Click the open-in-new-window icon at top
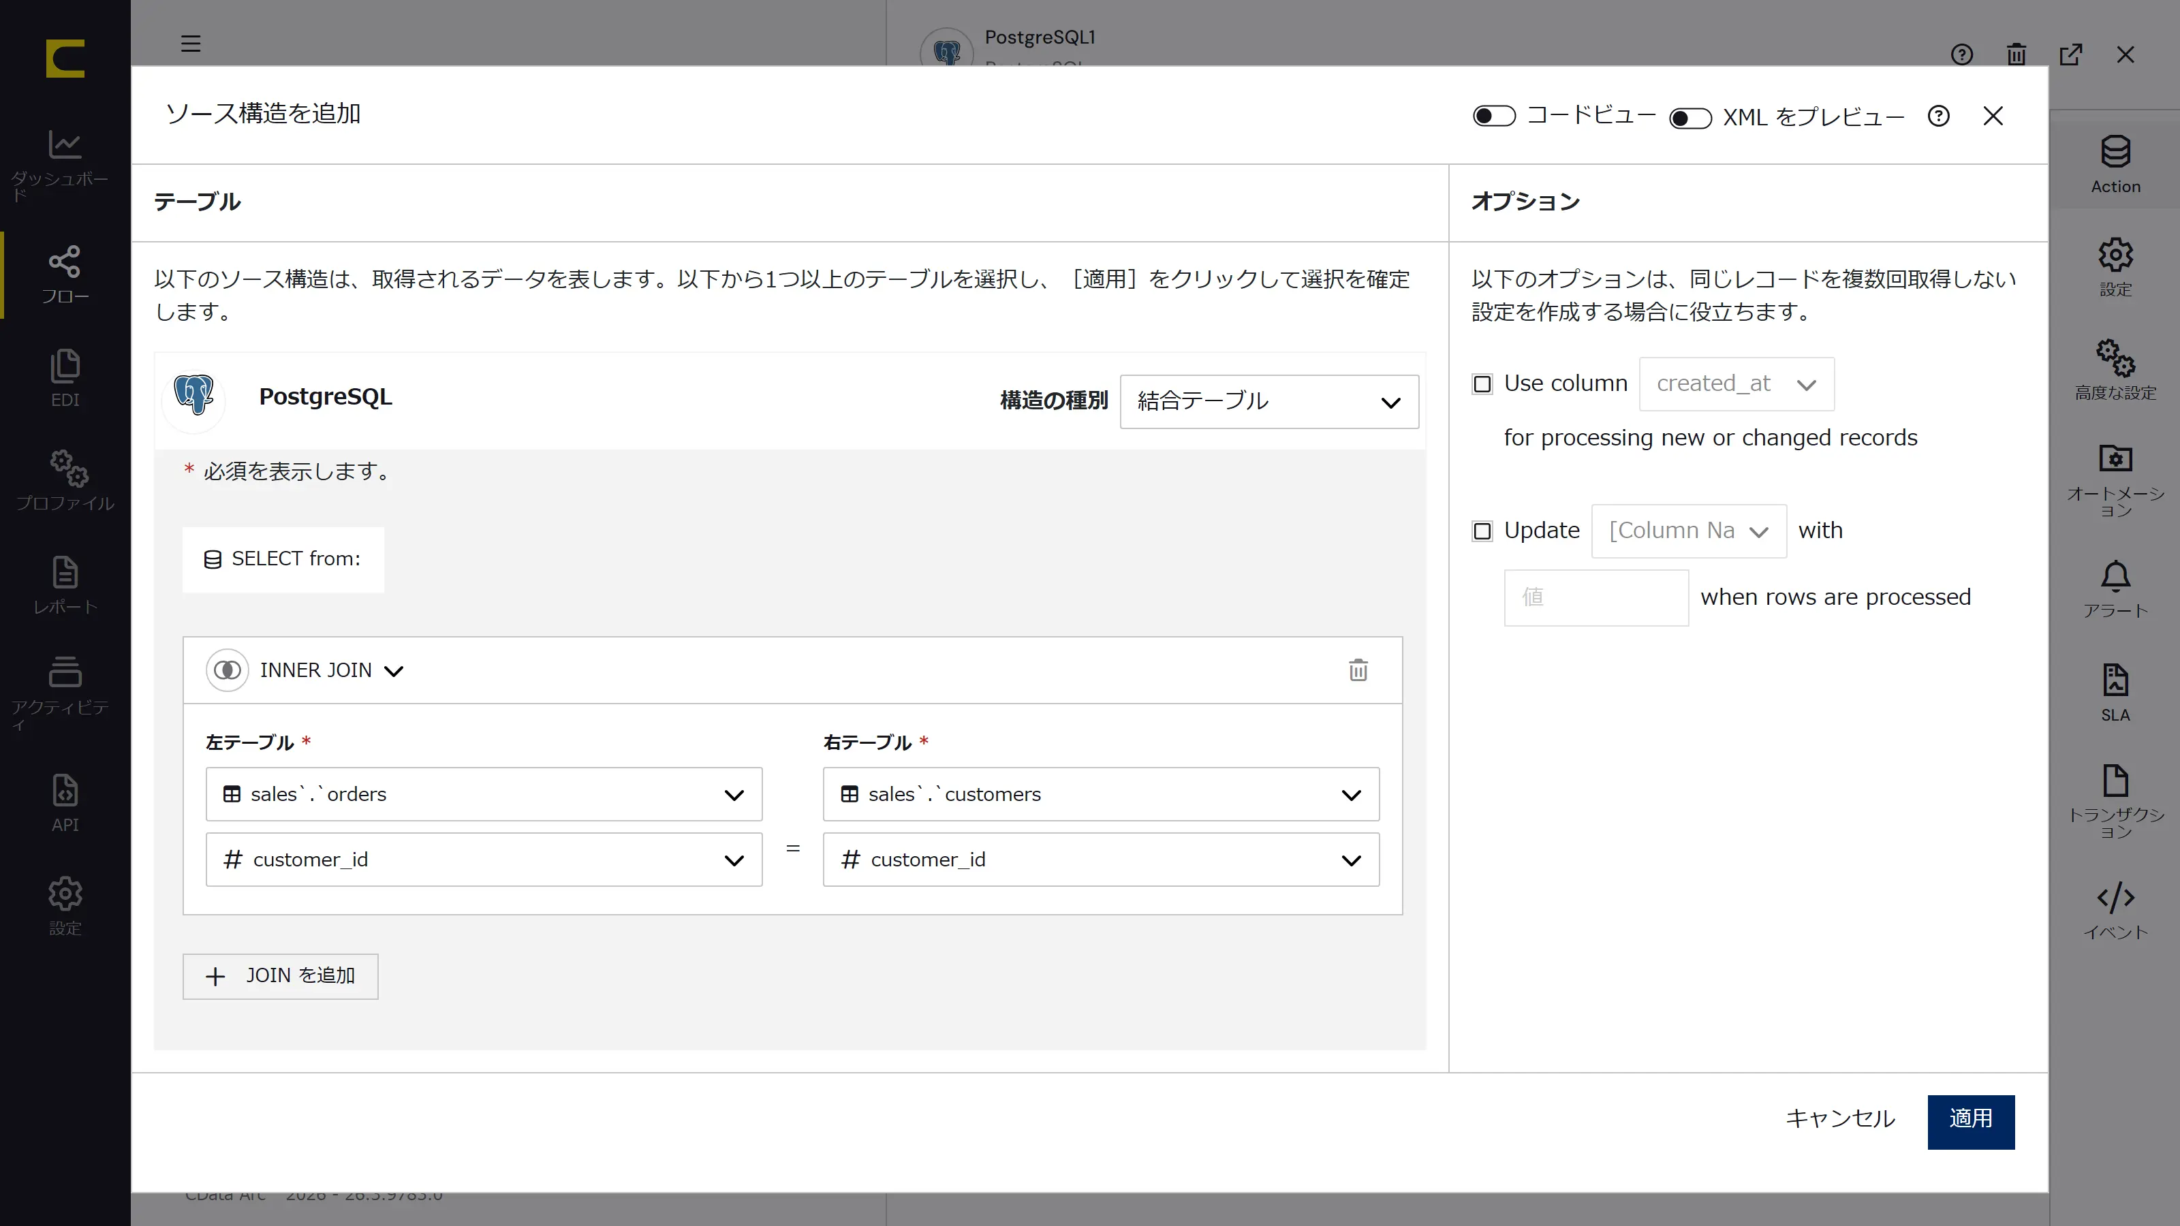The width and height of the screenshot is (2180, 1226). pos(2071,54)
